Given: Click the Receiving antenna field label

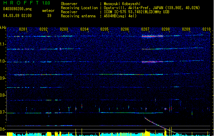Looking at the screenshot, I should point(78,16).
